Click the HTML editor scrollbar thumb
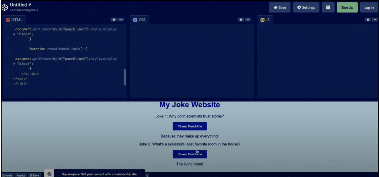Image resolution: width=379 pixels, height=177 pixels. [125, 77]
